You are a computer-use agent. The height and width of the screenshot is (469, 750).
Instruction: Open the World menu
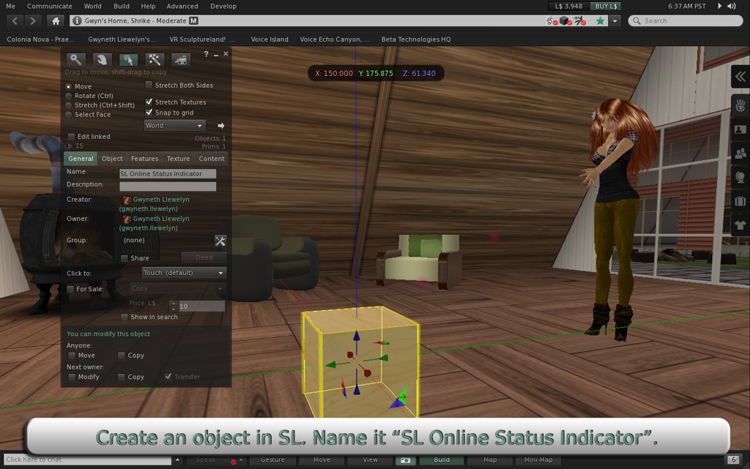pyautogui.click(x=92, y=6)
